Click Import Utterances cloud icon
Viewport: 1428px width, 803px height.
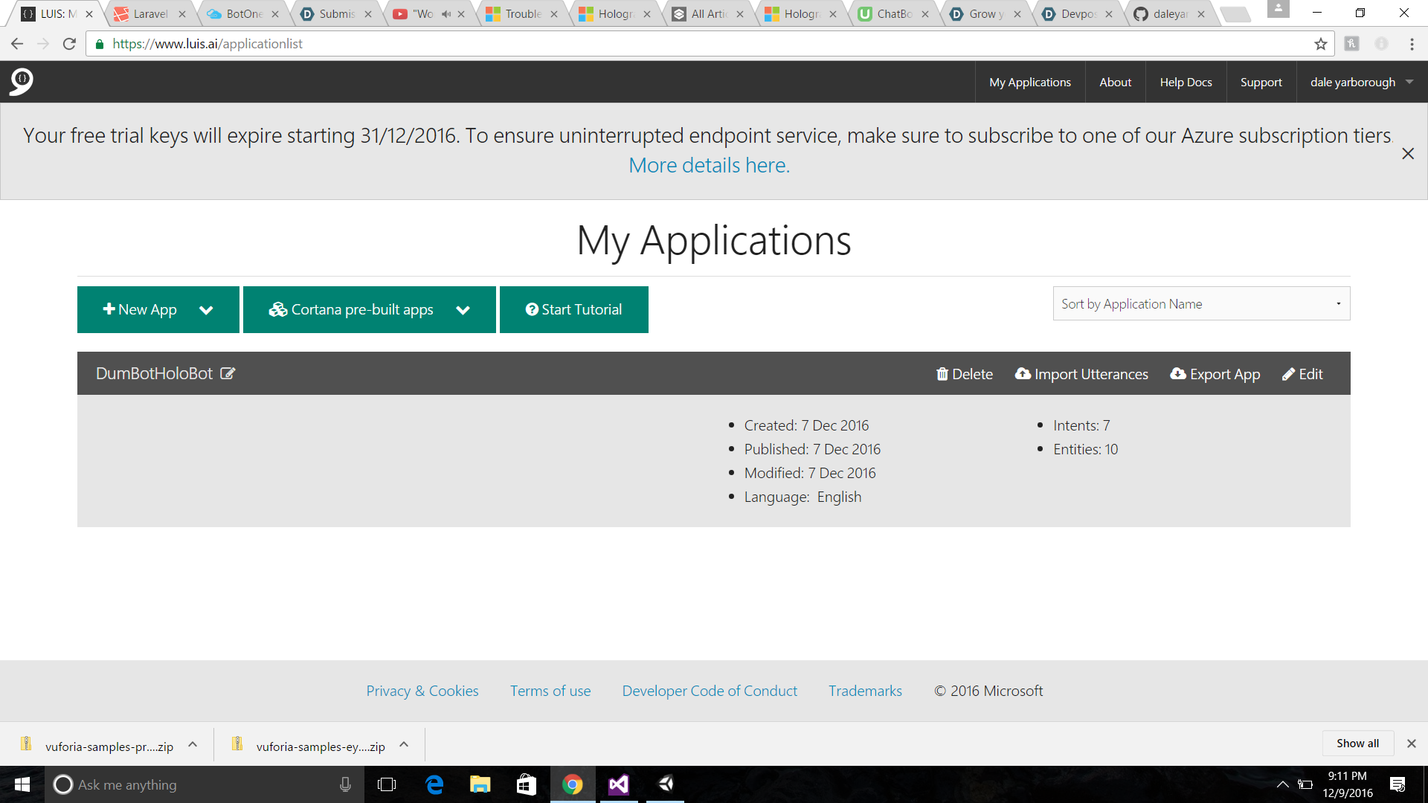(1023, 374)
